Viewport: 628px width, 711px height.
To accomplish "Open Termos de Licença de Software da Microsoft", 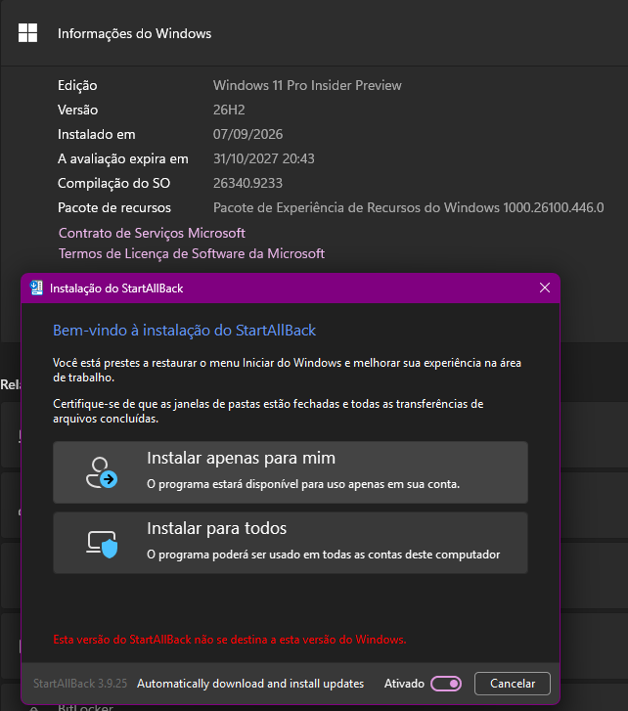I will pyautogui.click(x=192, y=253).
